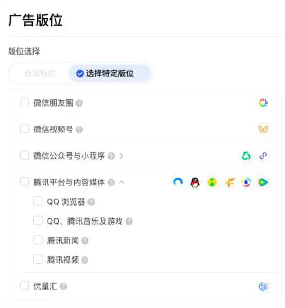Open help tooltip next to 优量汇
Viewport: 285px width, 308px height.
click(x=63, y=286)
